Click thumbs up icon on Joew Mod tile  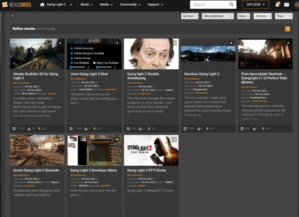click(86, 129)
